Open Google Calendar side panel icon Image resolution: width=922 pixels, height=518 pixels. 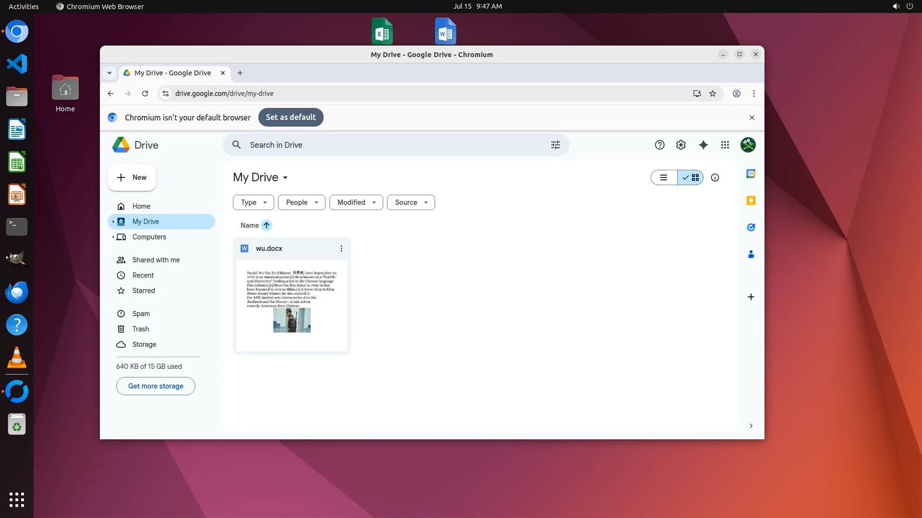pos(751,174)
